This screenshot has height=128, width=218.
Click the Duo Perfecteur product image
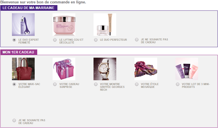pos(105,25)
